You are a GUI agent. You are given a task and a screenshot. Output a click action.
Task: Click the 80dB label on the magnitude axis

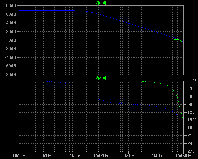tap(11, 5)
